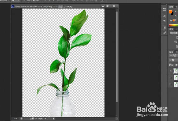Click the small orange gamut swatch
178x121 pixels.
tap(174, 20)
